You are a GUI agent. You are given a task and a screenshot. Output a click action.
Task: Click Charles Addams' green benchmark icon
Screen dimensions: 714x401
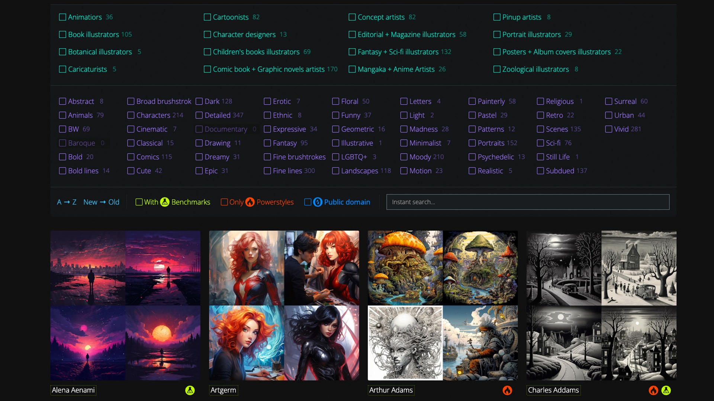coord(666,390)
